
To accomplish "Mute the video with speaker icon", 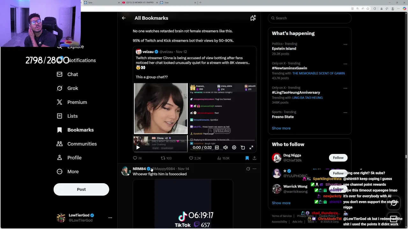I will 225,148.
